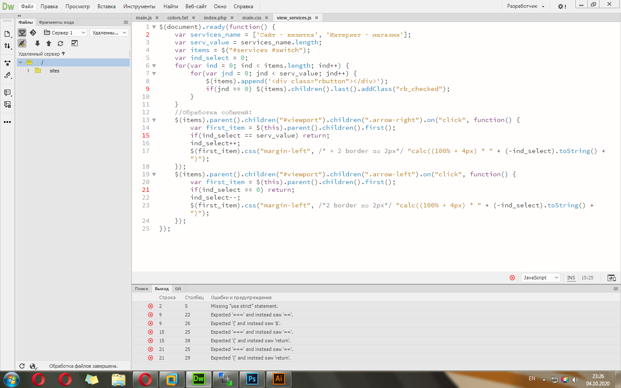The width and height of the screenshot is (621, 388).
Task: Select the expand-all code icon with asterisk
Action: point(7,63)
